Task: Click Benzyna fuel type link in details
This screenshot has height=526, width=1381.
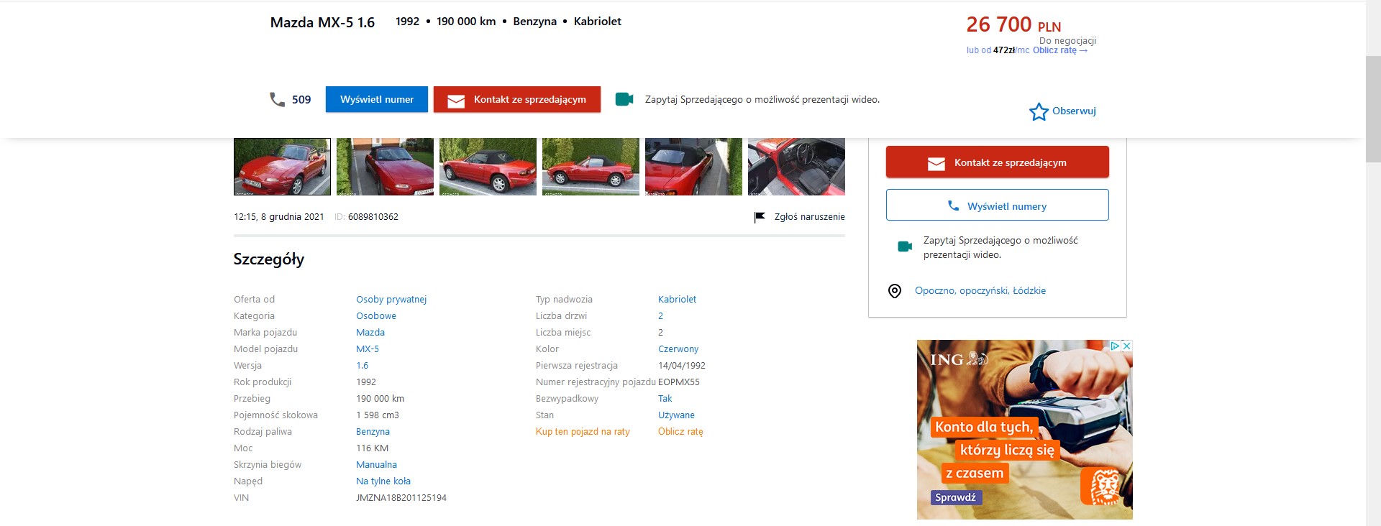Action: tap(373, 431)
